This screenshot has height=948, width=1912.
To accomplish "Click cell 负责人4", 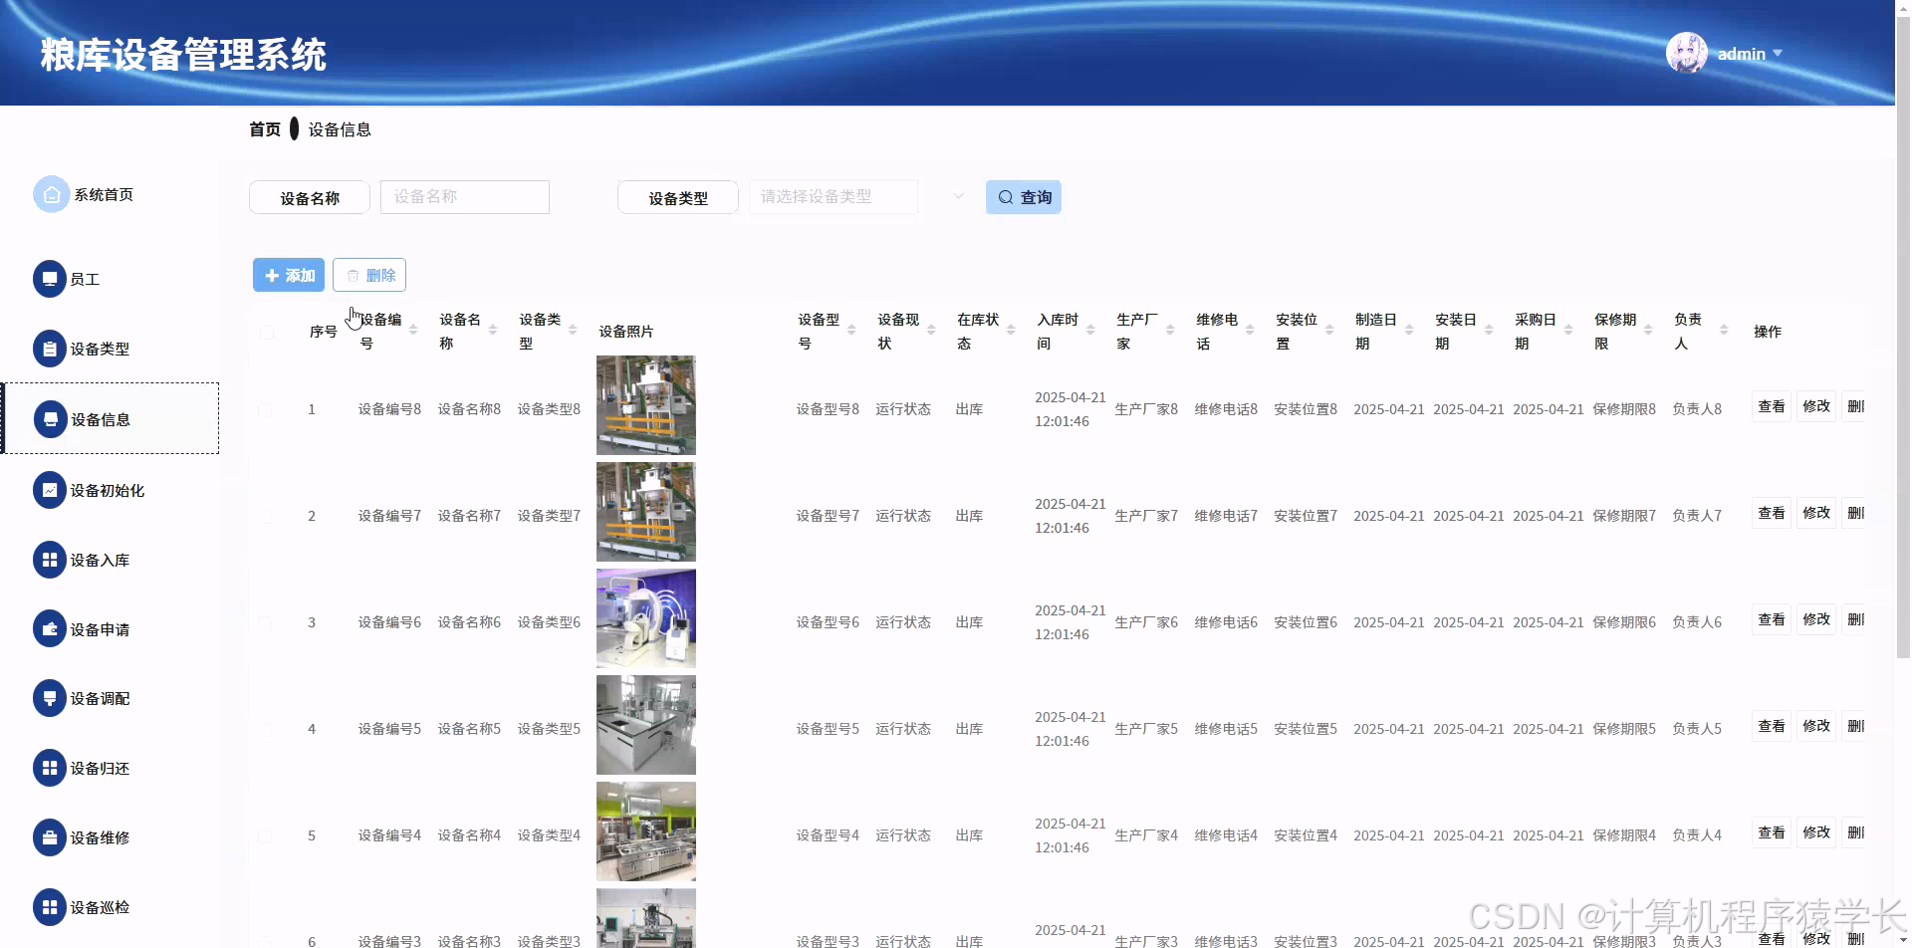I will click(1697, 835).
